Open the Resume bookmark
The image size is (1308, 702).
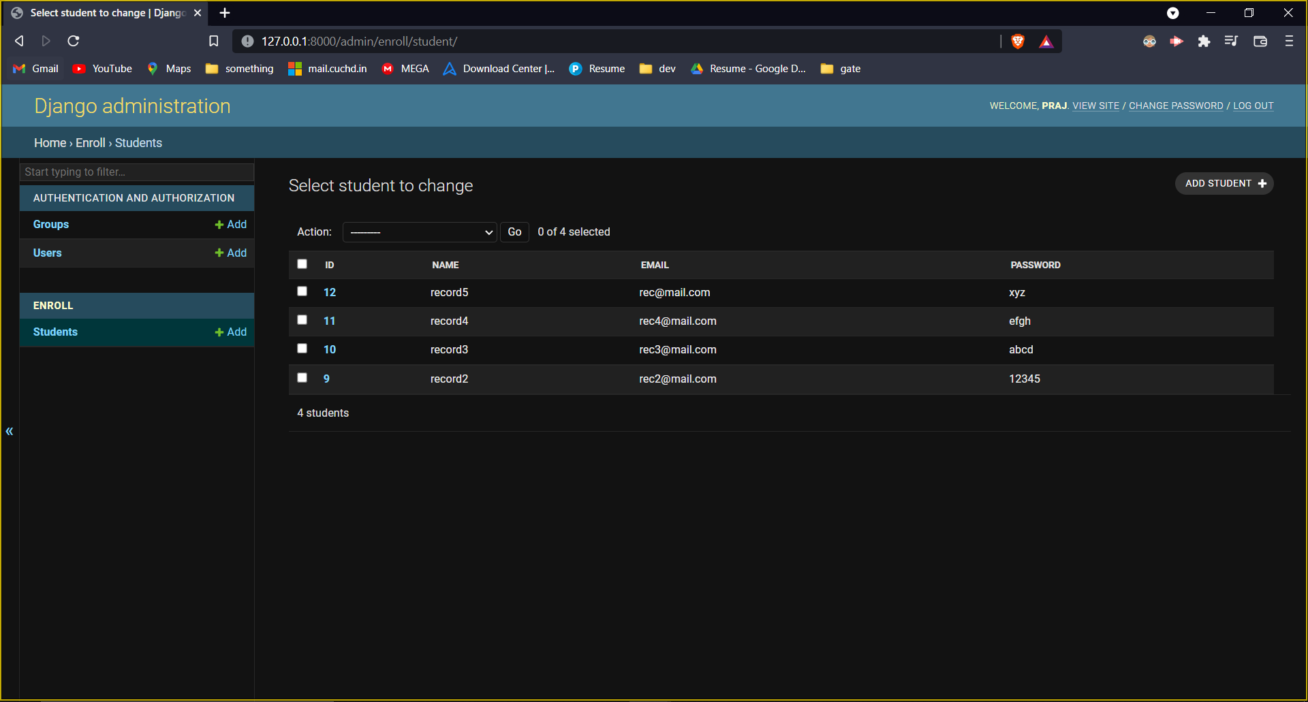point(597,69)
